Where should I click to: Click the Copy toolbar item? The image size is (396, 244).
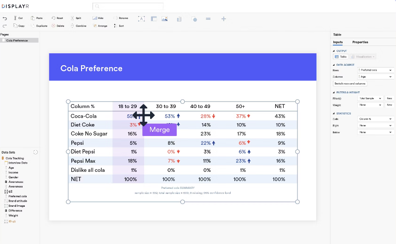point(19,26)
